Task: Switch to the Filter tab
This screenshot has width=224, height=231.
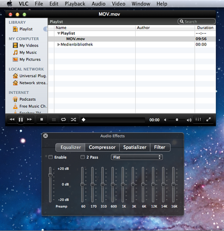Action: [160, 147]
